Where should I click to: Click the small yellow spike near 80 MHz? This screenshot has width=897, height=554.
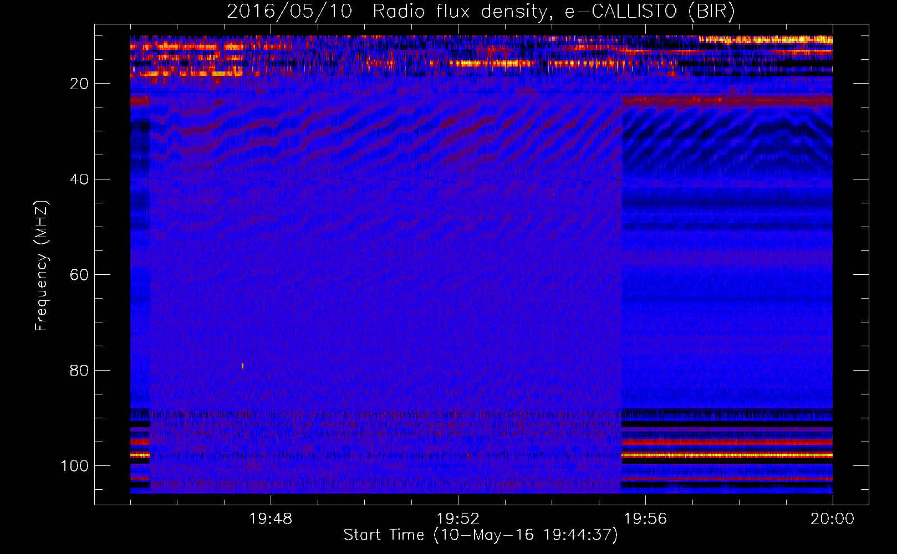(x=242, y=366)
